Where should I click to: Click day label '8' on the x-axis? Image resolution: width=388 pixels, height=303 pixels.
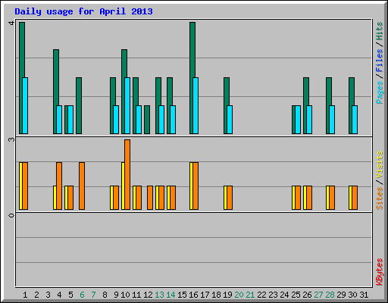coord(105,295)
